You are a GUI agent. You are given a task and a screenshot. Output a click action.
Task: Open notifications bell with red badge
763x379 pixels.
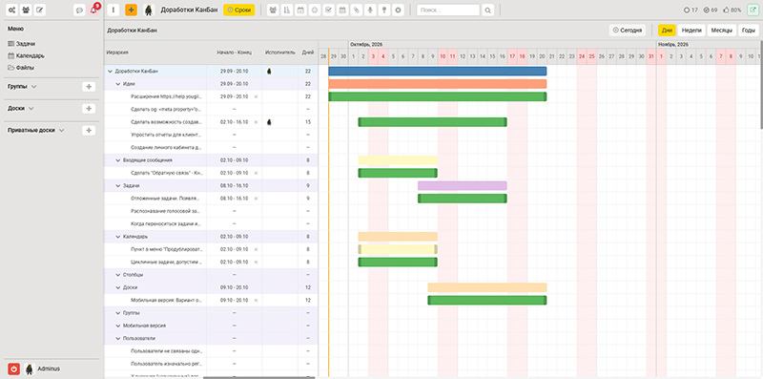point(93,10)
